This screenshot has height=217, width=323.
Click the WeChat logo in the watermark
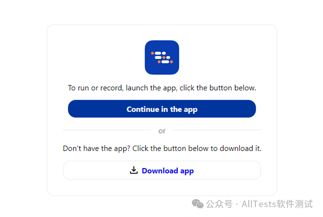[198, 204]
